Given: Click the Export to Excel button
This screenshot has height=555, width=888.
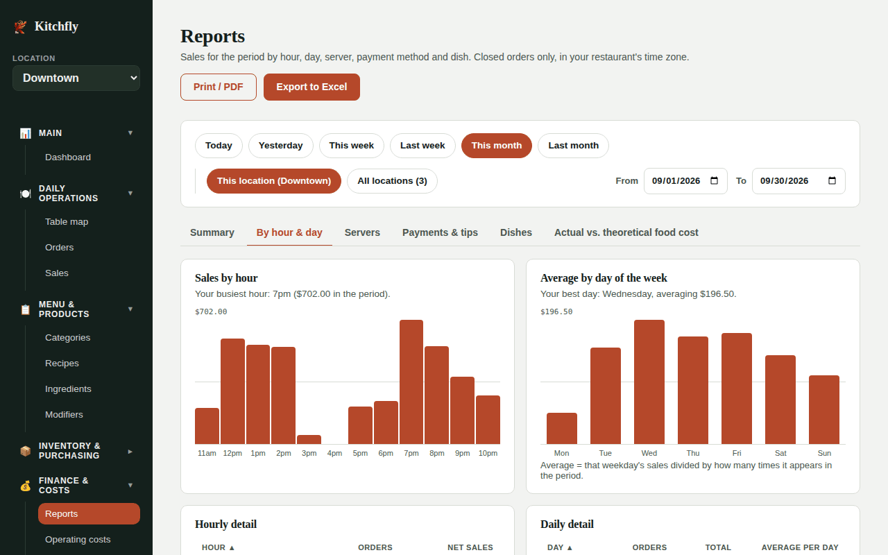Looking at the screenshot, I should pyautogui.click(x=311, y=87).
